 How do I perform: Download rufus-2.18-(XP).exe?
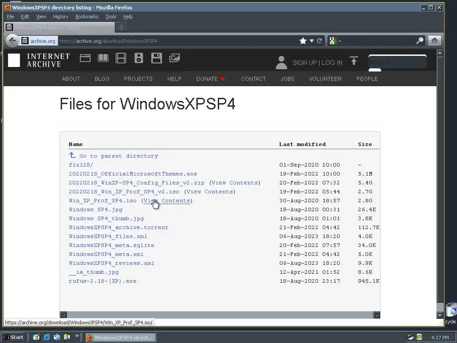(103, 281)
